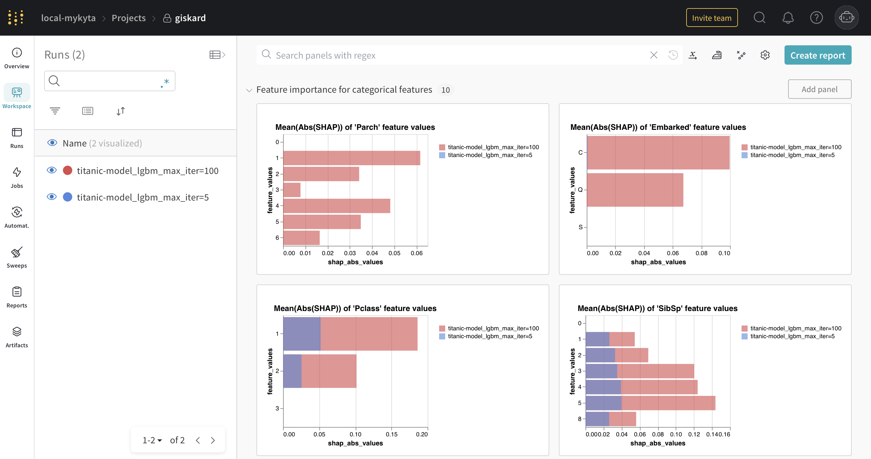Open the user avatar menu

tap(846, 18)
